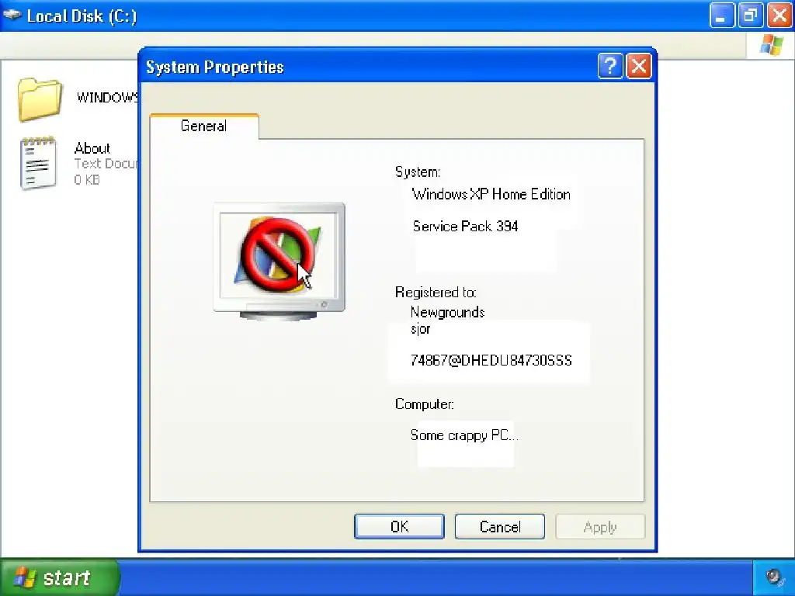The width and height of the screenshot is (795, 596).
Task: Select the text 'Windows XP Home Edition'
Action: [491, 194]
